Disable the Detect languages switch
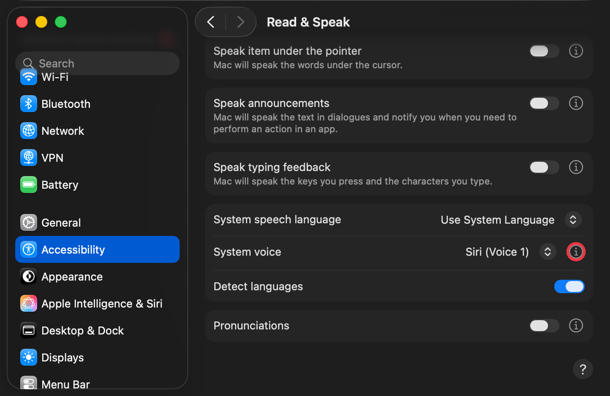 569,286
